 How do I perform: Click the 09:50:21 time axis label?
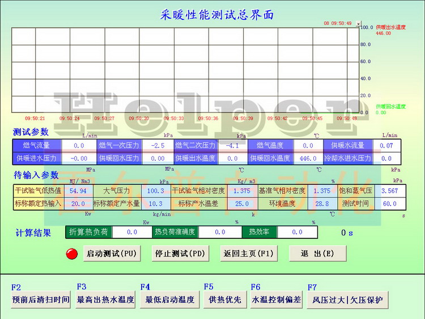click(35, 119)
